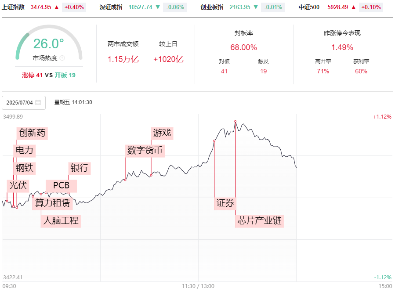Click the 创新药 sector tag

(x=32, y=133)
